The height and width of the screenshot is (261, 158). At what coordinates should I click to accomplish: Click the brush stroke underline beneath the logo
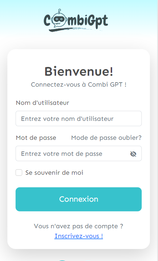[75, 29]
